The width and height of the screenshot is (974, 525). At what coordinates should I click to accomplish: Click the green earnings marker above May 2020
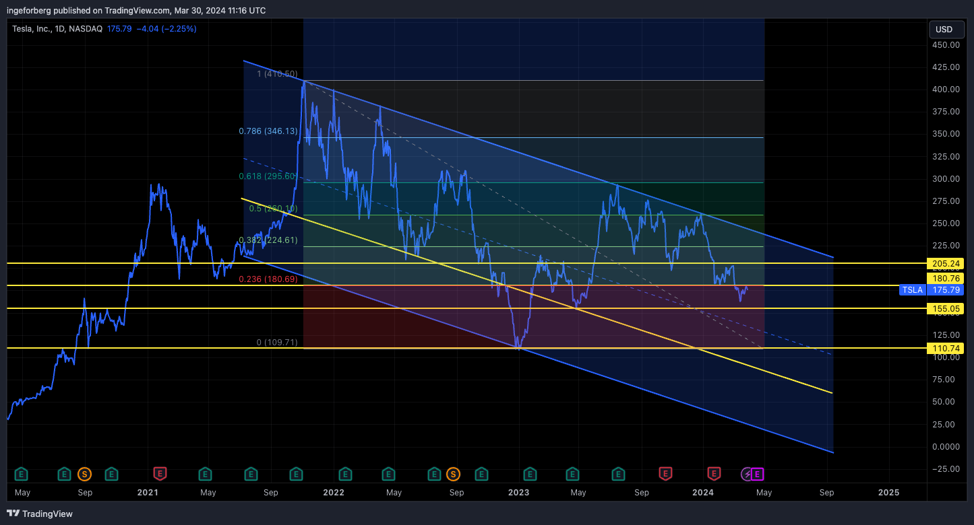(x=22, y=474)
